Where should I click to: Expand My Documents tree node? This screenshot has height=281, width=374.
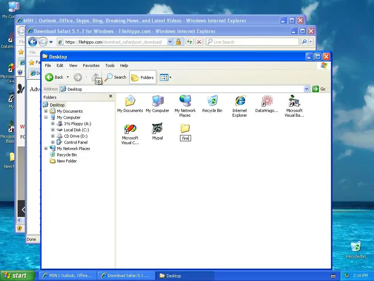pyautogui.click(x=46, y=111)
